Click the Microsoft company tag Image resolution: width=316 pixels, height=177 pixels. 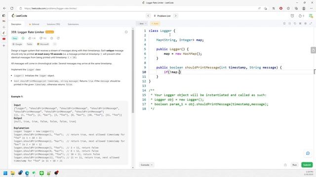pyautogui.click(x=43, y=44)
